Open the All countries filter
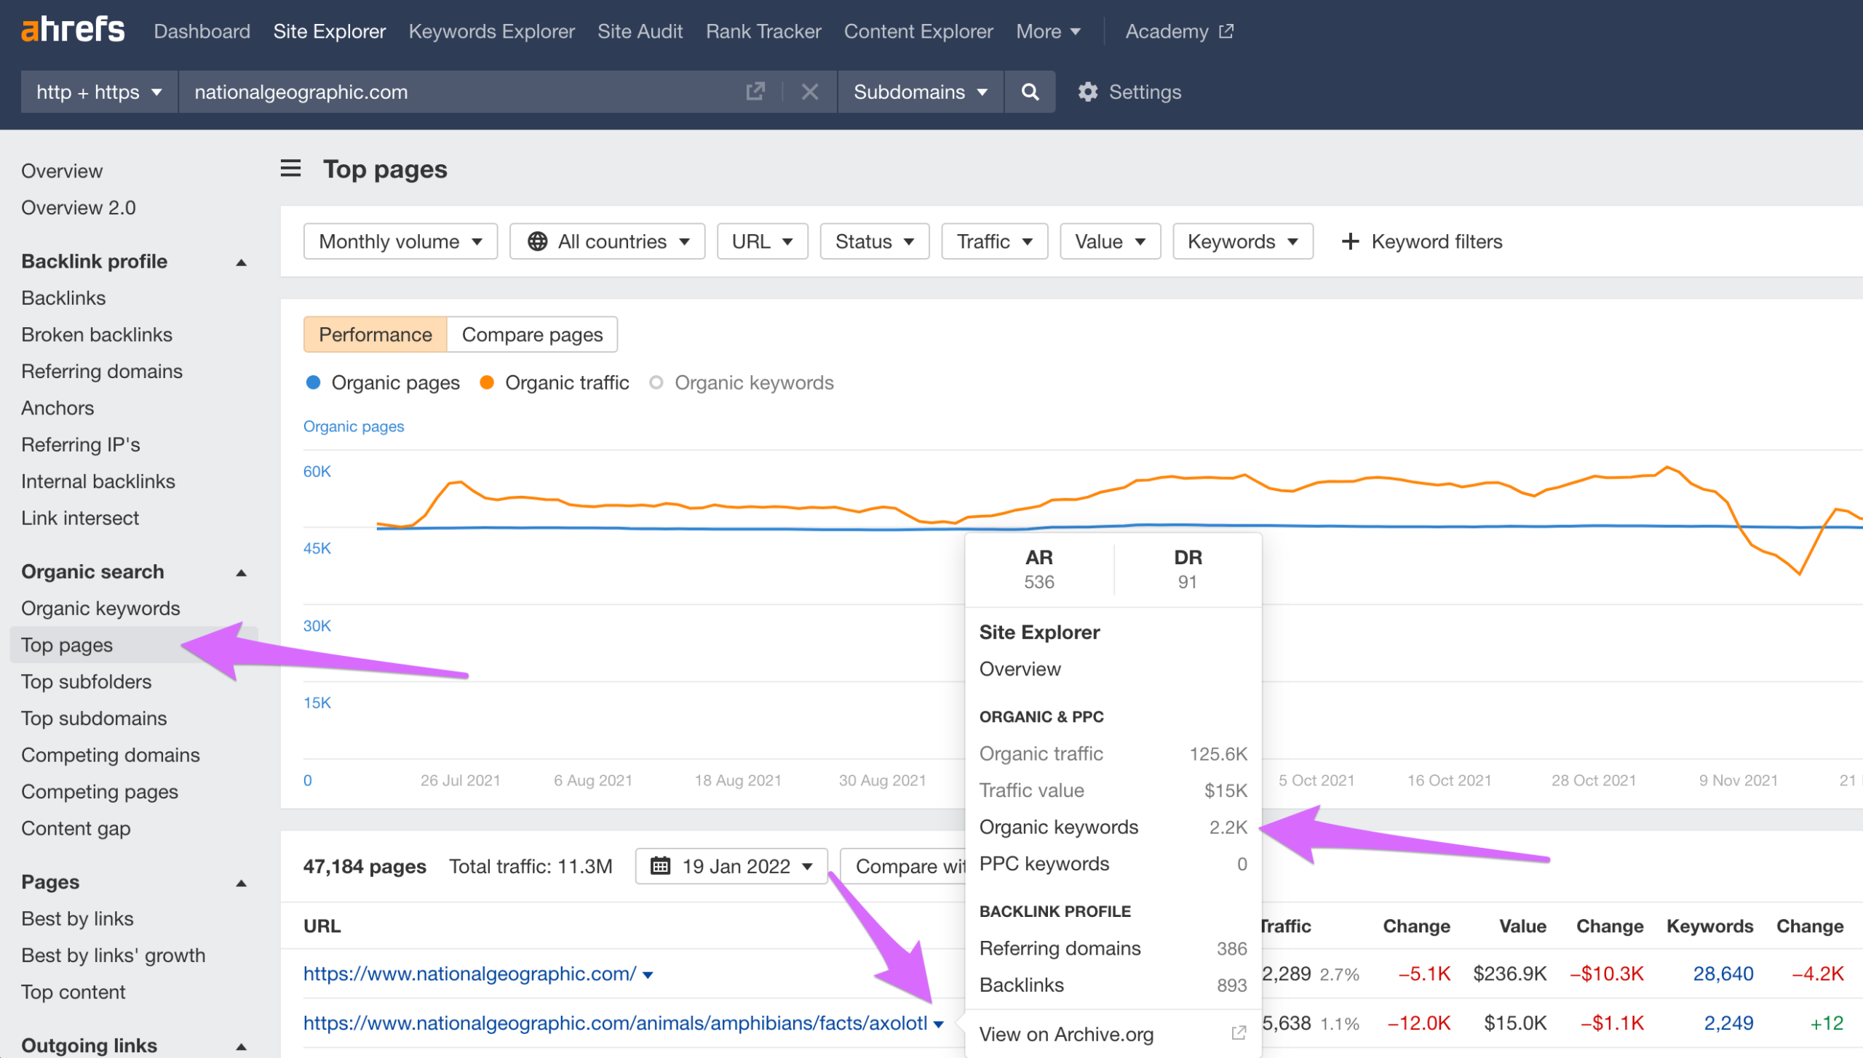This screenshot has width=1863, height=1058. click(607, 241)
